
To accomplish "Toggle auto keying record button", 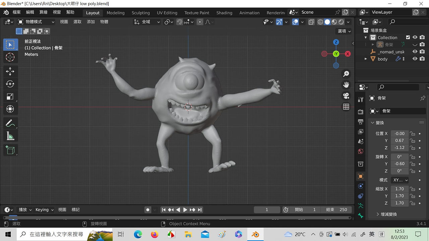I will point(148,210).
